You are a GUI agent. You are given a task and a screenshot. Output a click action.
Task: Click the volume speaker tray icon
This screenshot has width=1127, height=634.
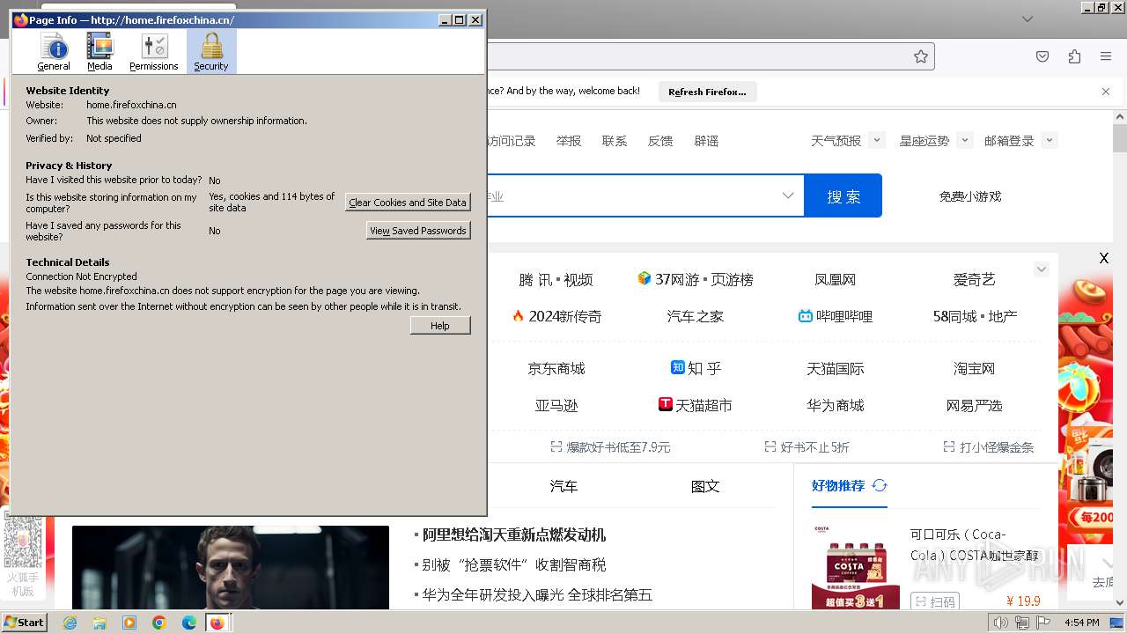click(1000, 623)
